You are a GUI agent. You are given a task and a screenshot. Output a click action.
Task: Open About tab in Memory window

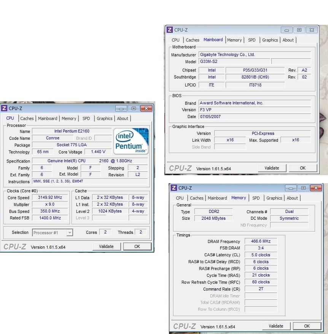(292, 198)
